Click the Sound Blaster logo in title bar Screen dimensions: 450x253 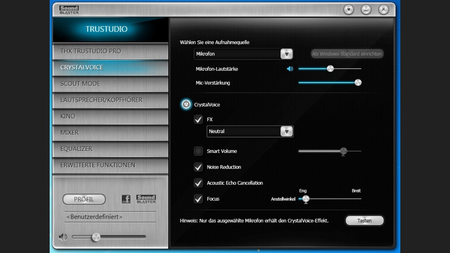69,10
